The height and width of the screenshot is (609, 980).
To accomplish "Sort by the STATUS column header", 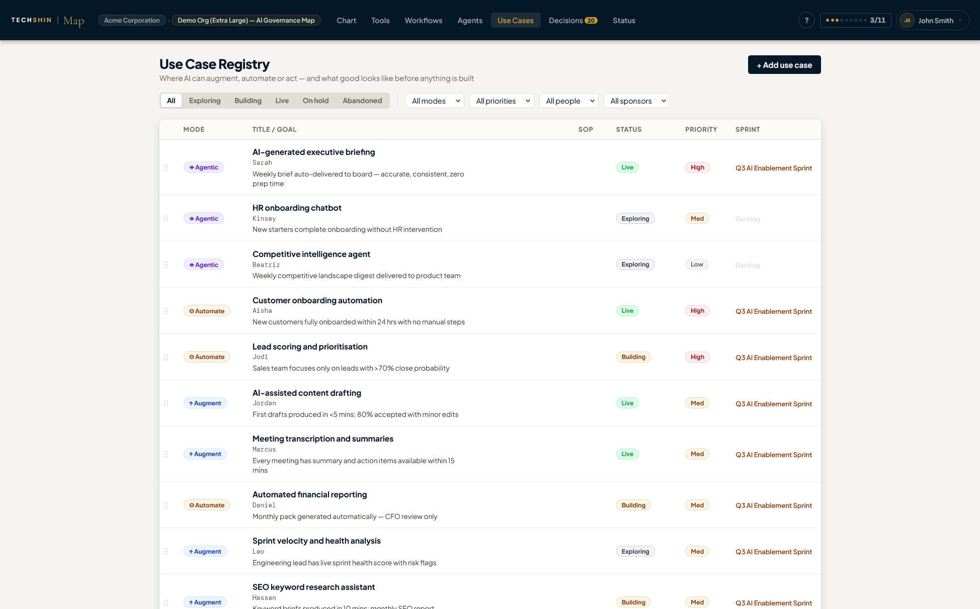I will pos(629,129).
